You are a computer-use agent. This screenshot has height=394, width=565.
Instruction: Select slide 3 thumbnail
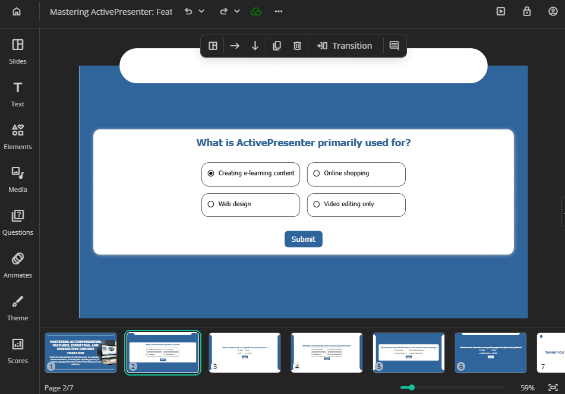[245, 352]
